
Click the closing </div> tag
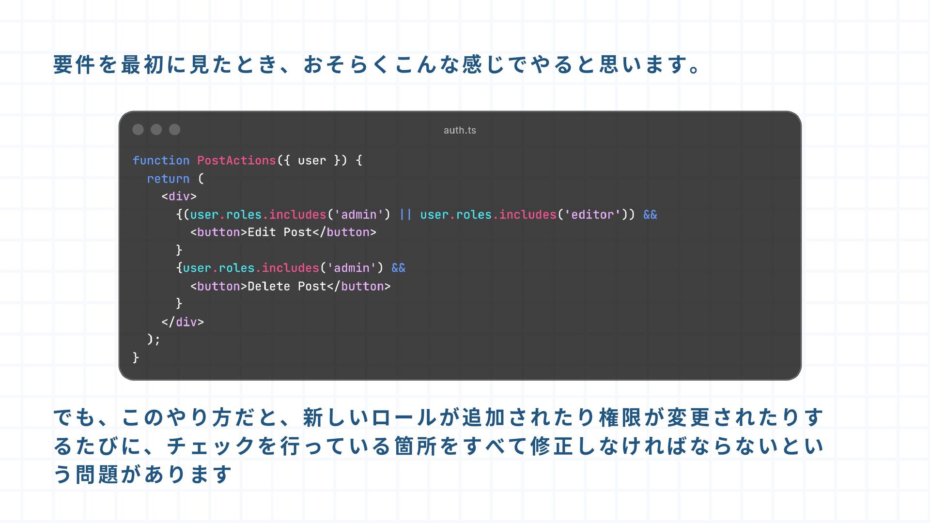coord(183,322)
